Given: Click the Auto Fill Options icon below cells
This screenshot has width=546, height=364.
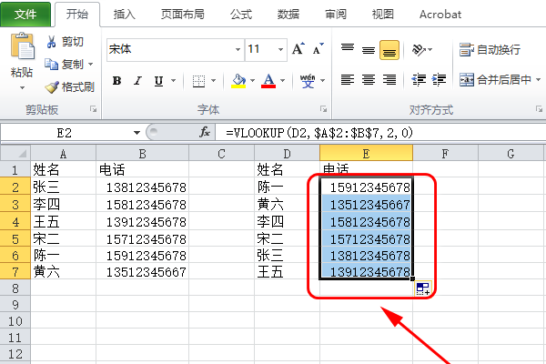Looking at the screenshot, I should pos(422,288).
